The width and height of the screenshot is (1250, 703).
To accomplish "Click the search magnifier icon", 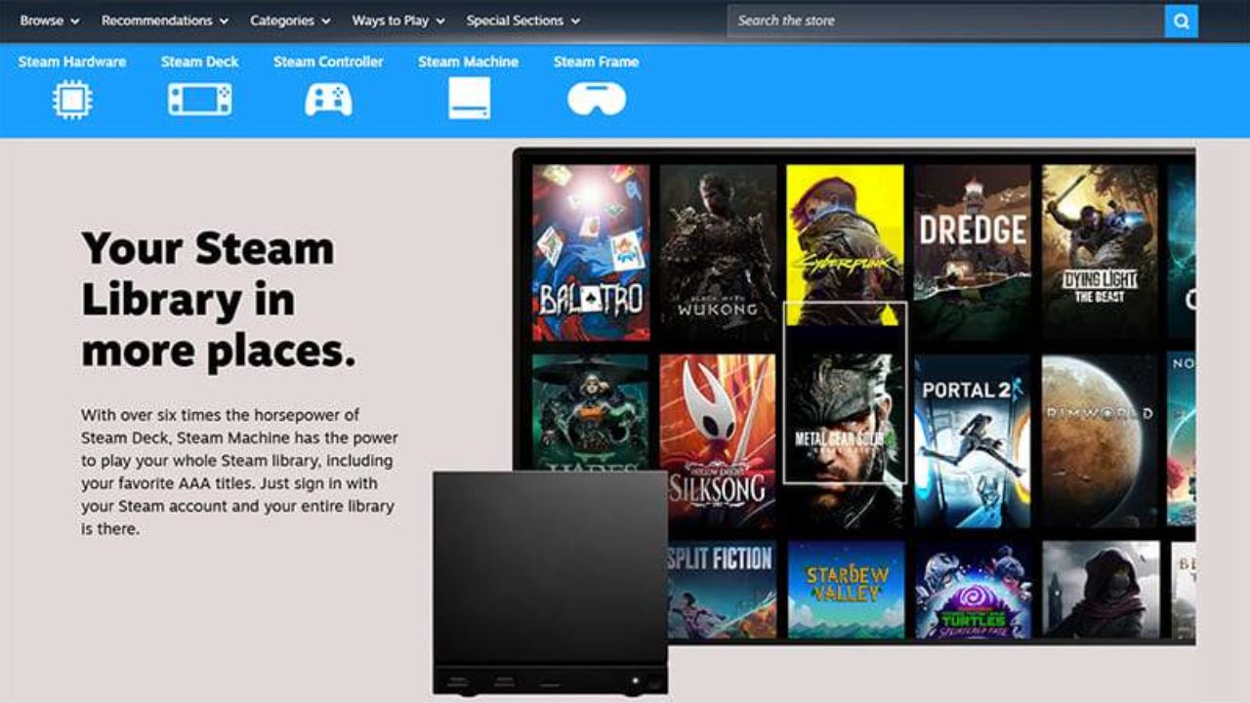I will coord(1181,20).
